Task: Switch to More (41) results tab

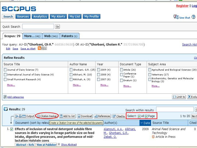Action: [x=32, y=36]
